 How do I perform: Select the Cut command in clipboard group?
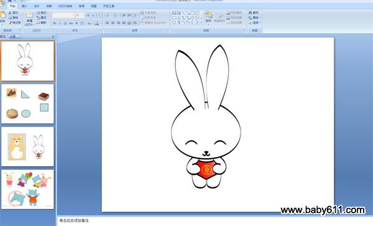[13, 12]
